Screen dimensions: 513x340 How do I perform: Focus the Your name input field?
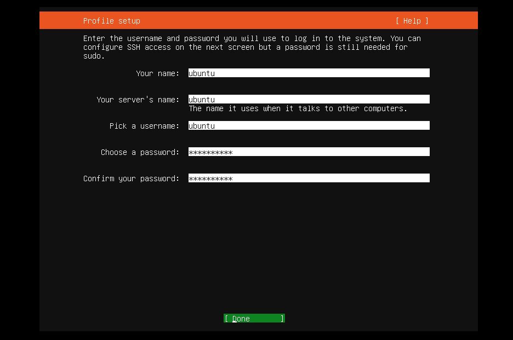pos(309,73)
